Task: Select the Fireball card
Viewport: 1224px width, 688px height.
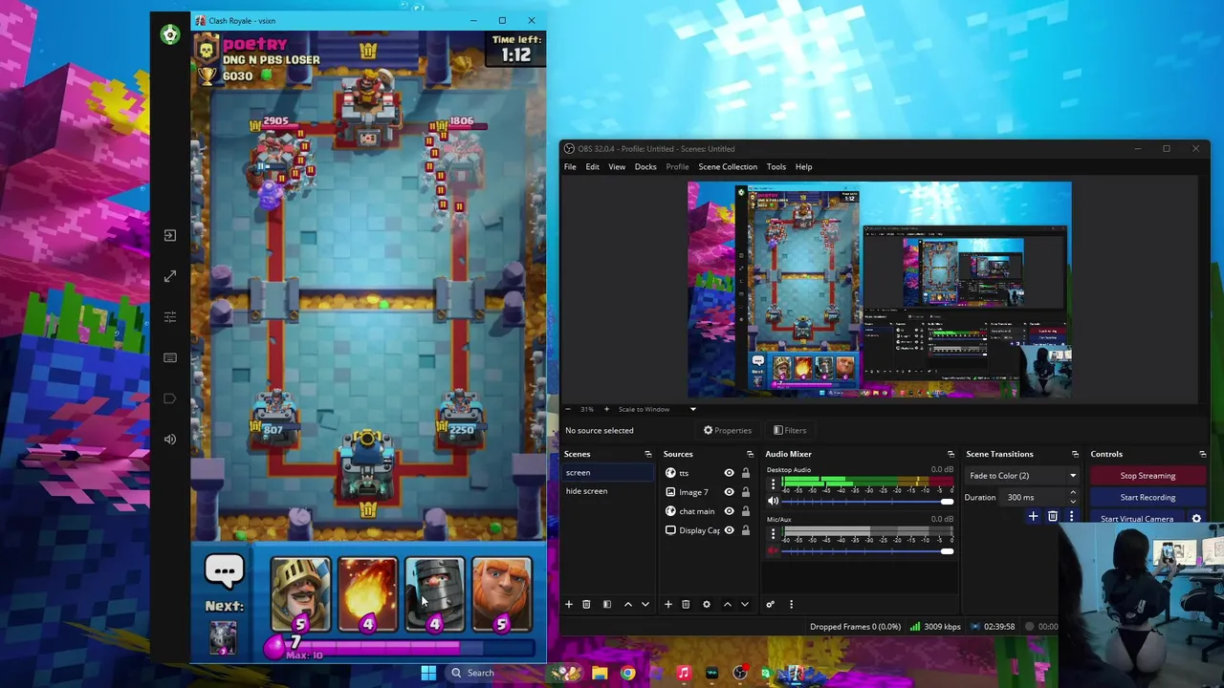Action: 367,595
